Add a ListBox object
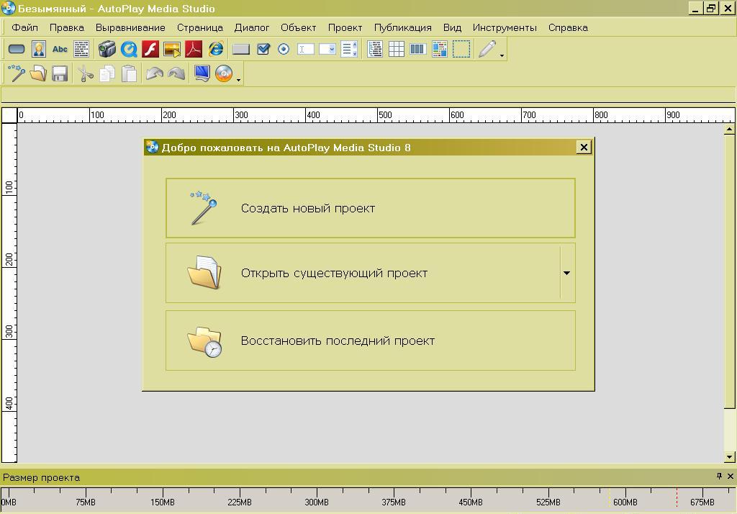 [349, 49]
